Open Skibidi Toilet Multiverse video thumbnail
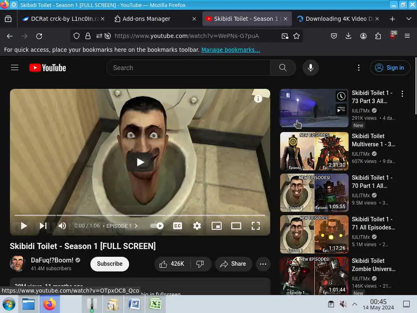This screenshot has width=417, height=313. [314, 151]
